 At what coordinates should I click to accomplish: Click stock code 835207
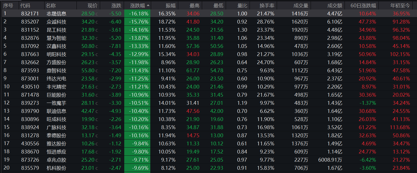30,22
